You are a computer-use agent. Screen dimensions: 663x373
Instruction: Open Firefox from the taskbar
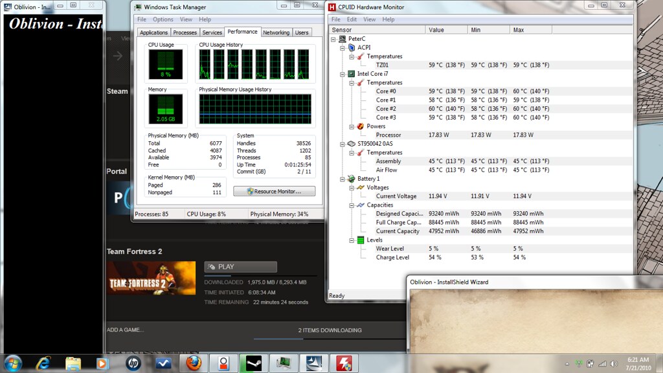(194, 363)
